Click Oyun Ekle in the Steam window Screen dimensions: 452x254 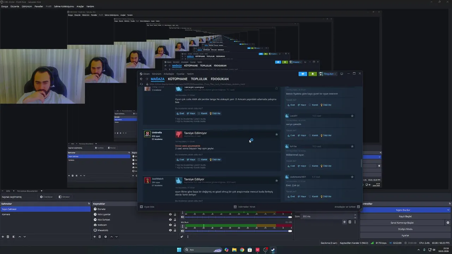(147, 207)
